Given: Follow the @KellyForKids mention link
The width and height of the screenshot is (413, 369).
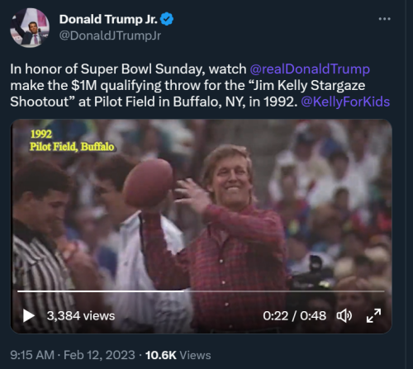Looking at the screenshot, I should (345, 102).
